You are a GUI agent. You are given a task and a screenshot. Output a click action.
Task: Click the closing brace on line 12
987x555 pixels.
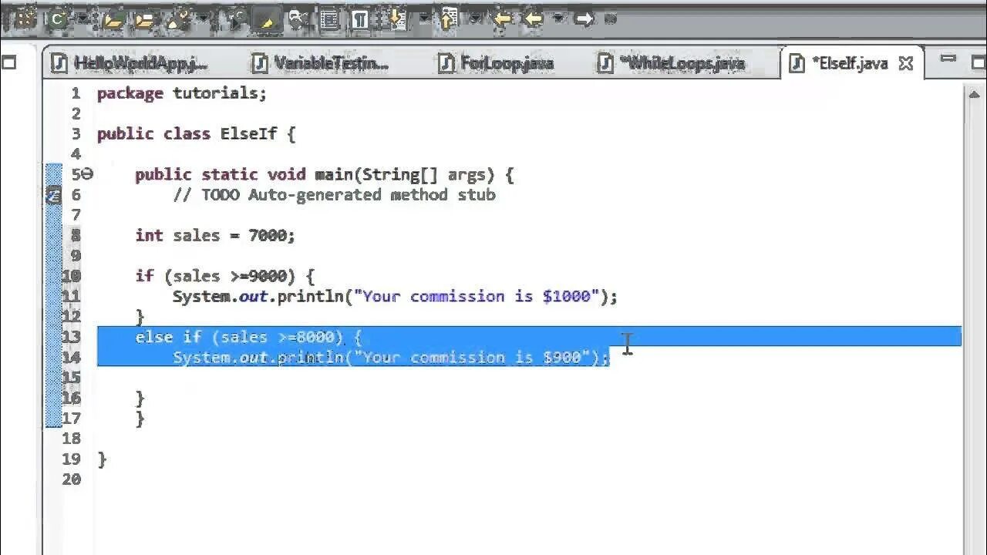(x=140, y=317)
